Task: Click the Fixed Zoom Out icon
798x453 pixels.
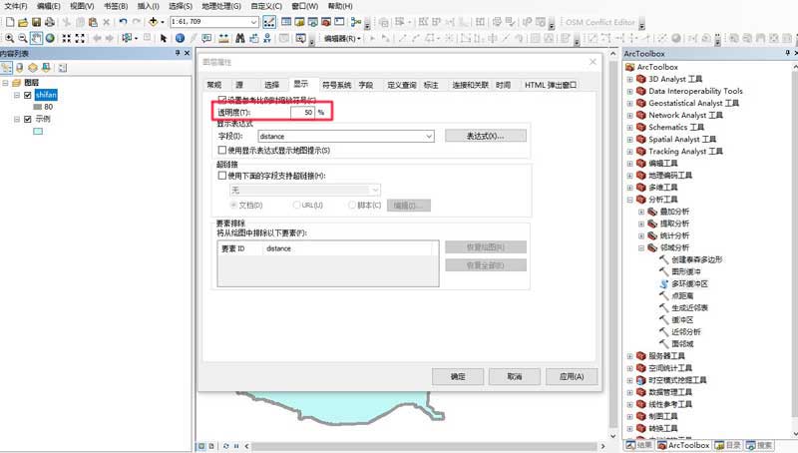Action: point(80,38)
